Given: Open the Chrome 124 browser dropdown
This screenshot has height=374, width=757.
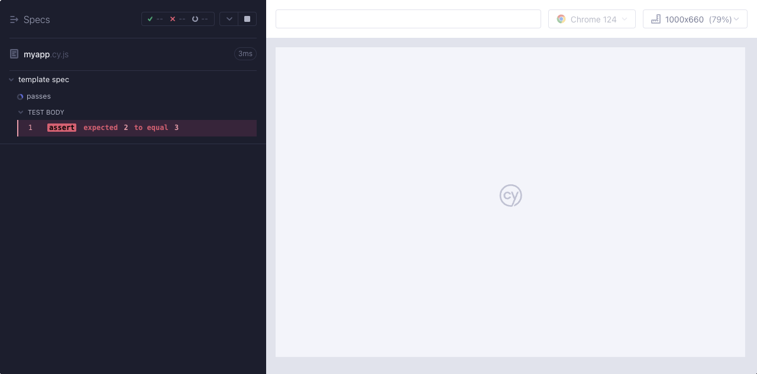Looking at the screenshot, I should coord(592,19).
